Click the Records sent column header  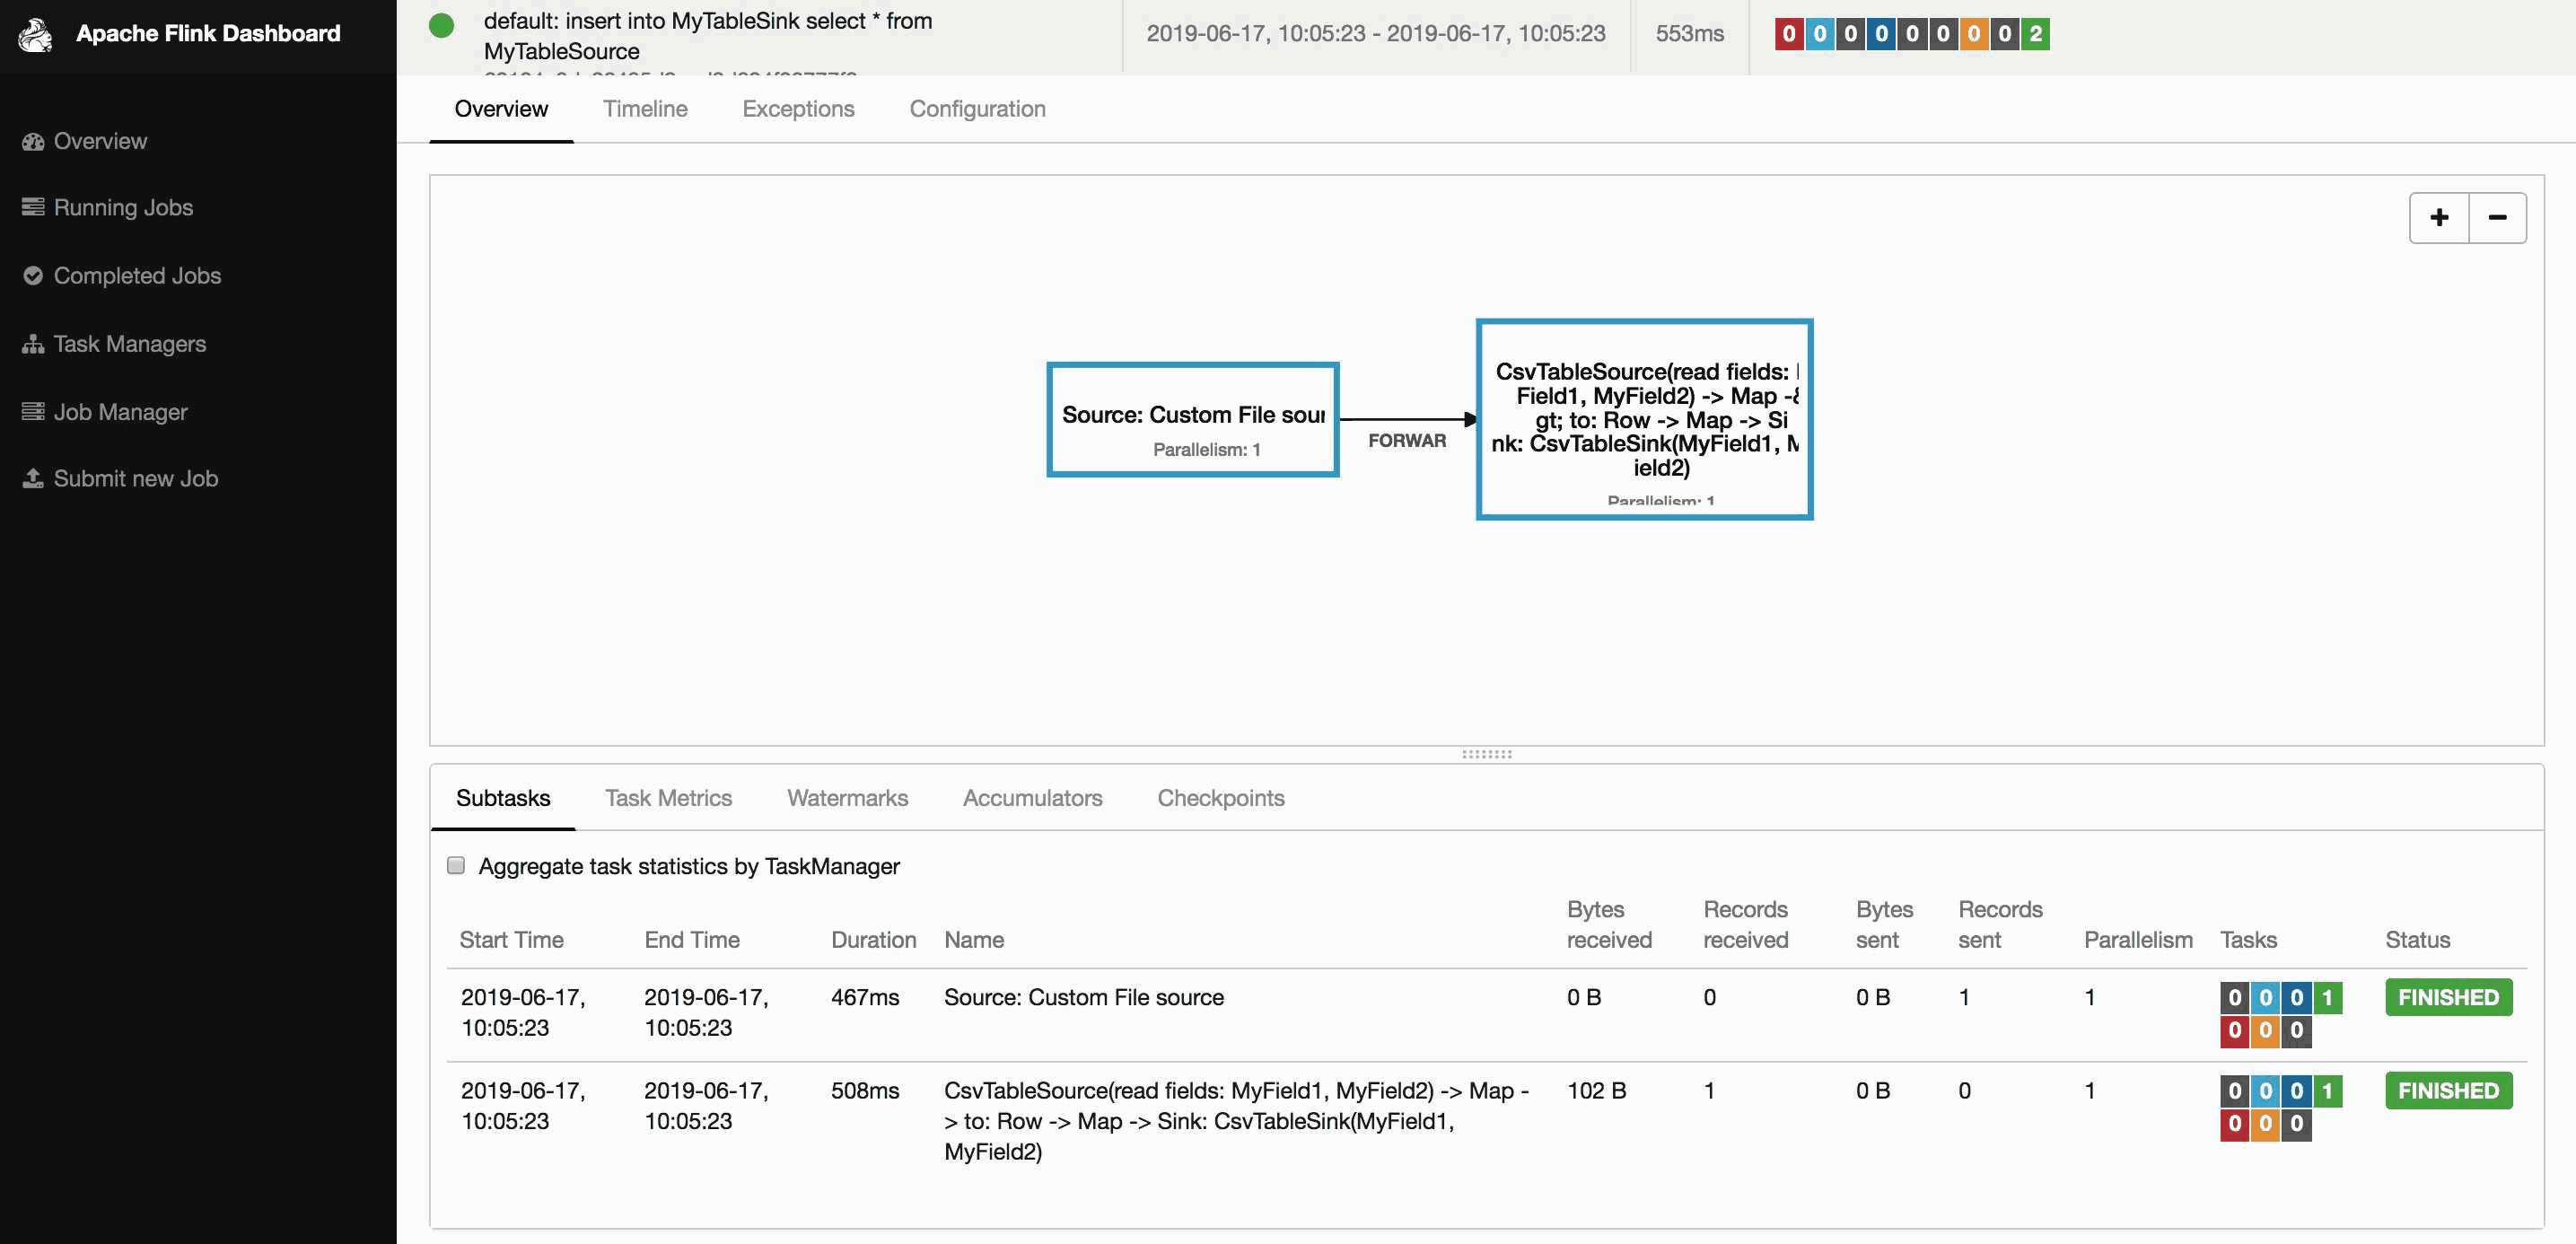[2000, 925]
